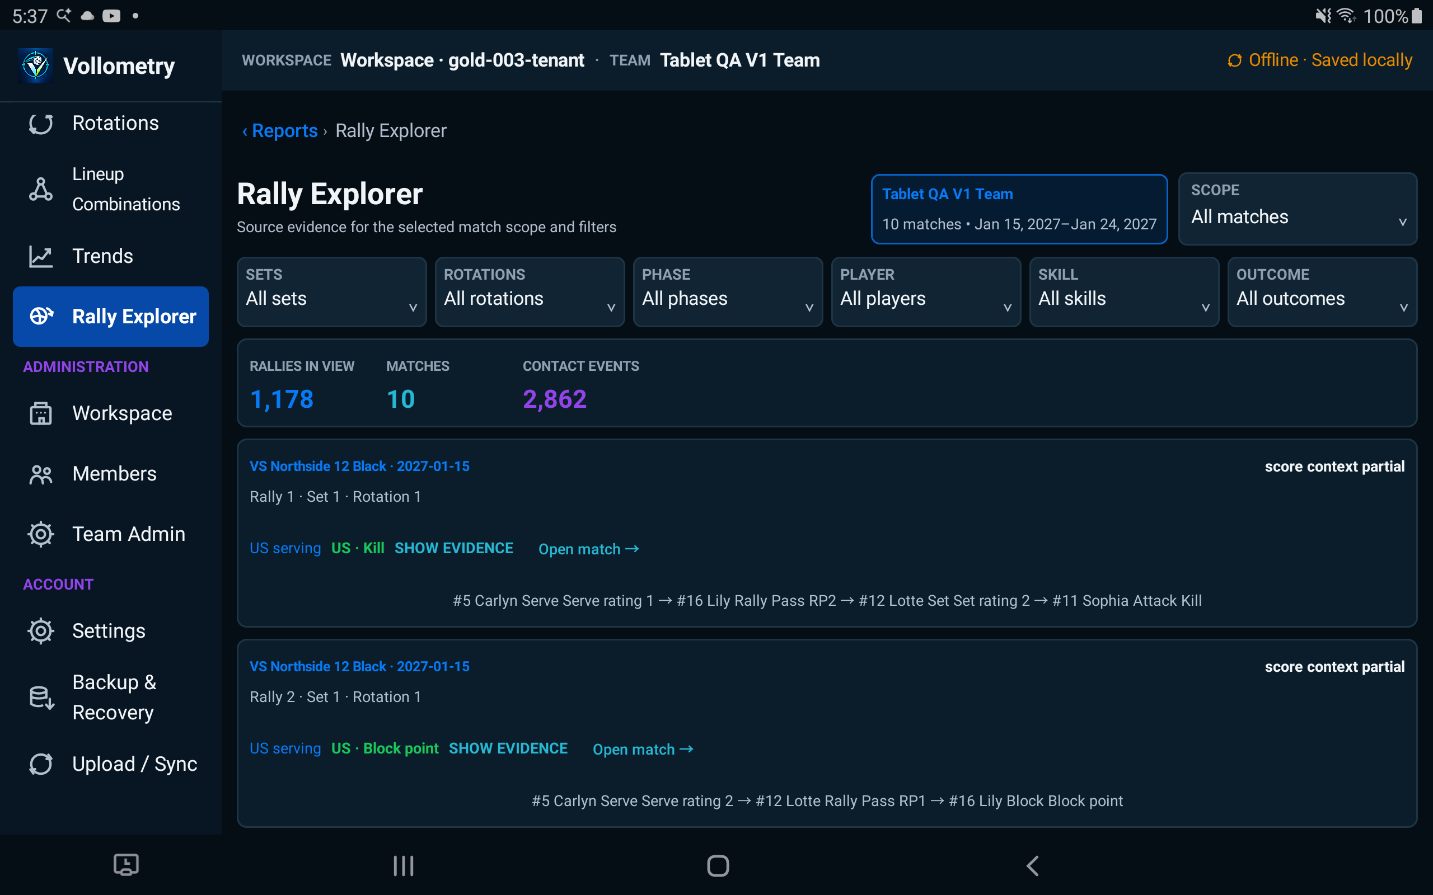The image size is (1433, 895).
Task: Open match link for Rally 2
Action: (x=643, y=750)
